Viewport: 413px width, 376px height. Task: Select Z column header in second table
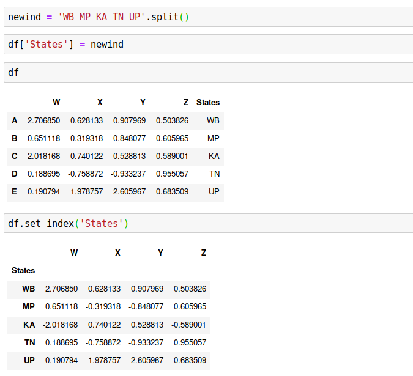tap(204, 253)
